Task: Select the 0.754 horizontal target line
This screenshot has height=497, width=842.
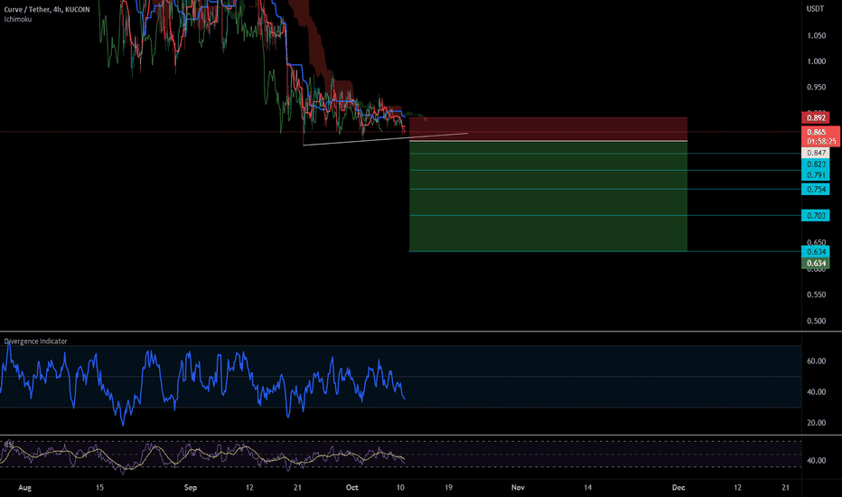Action: pos(605,189)
